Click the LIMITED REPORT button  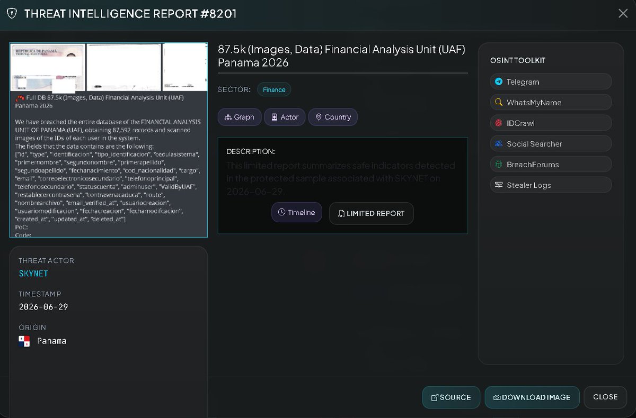pyautogui.click(x=371, y=213)
